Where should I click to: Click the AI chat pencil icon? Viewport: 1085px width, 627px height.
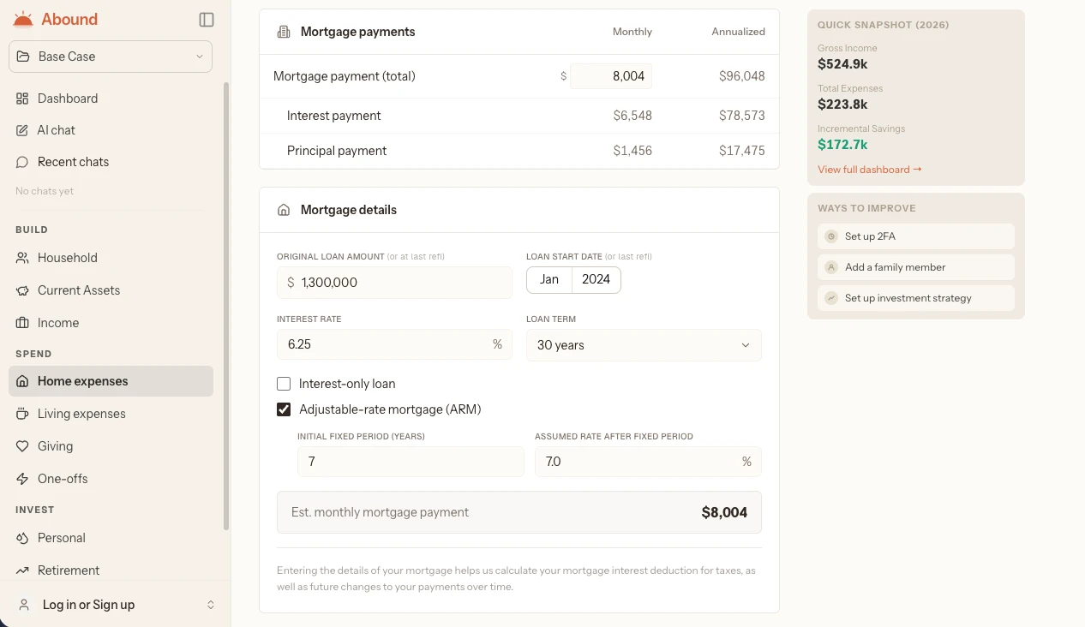(22, 130)
